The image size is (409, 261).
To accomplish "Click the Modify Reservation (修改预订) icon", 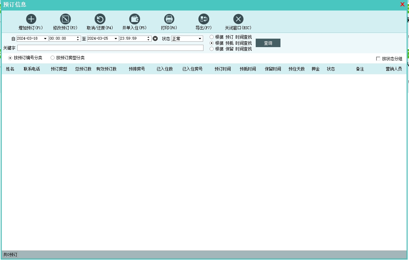I will pos(65,19).
